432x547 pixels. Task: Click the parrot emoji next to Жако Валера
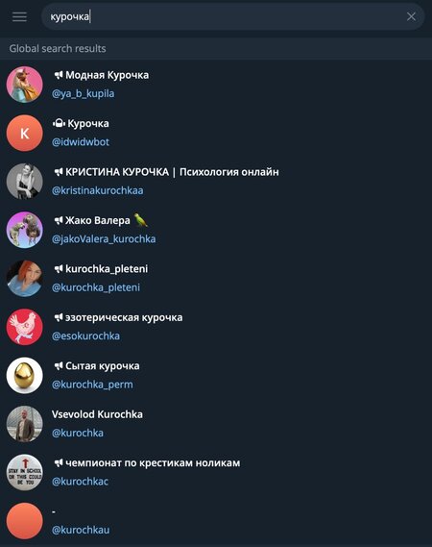coord(141,220)
